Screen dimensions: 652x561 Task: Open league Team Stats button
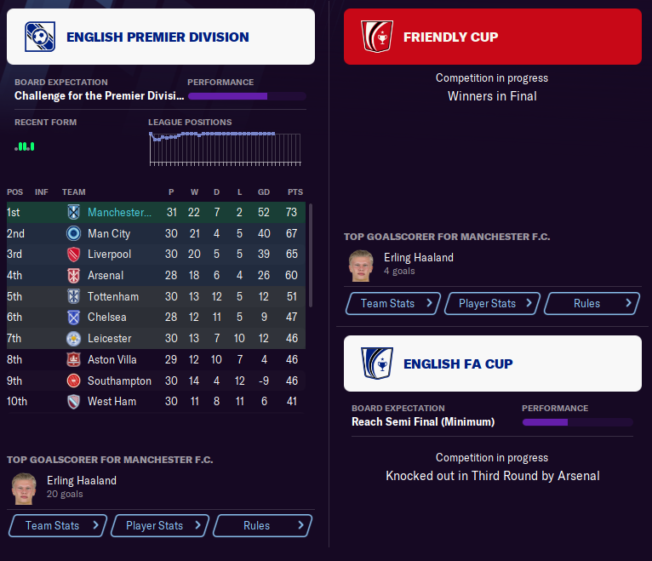tap(57, 525)
